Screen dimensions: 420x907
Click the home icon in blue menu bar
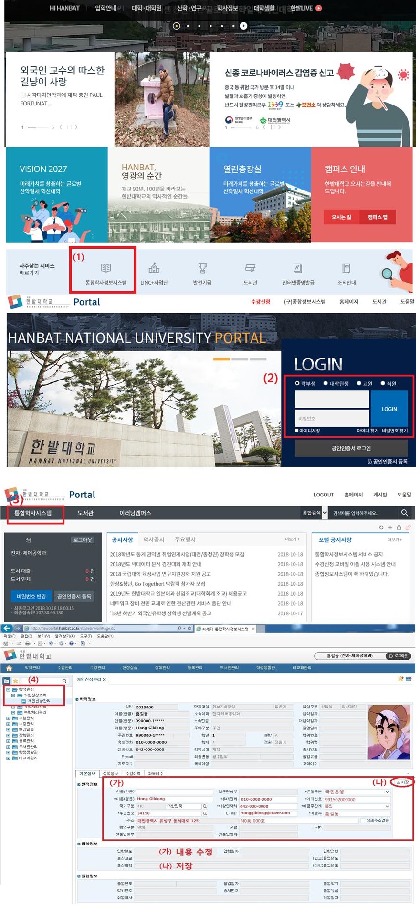point(9,668)
